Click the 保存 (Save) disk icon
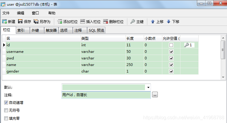This screenshot has height=123, width=227. (20, 21)
